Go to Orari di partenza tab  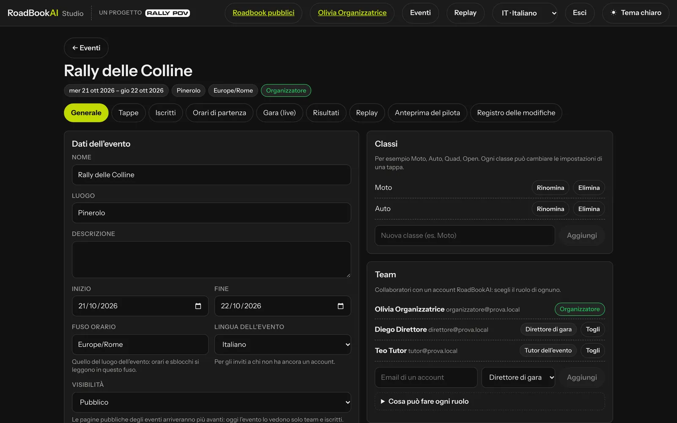220,113
